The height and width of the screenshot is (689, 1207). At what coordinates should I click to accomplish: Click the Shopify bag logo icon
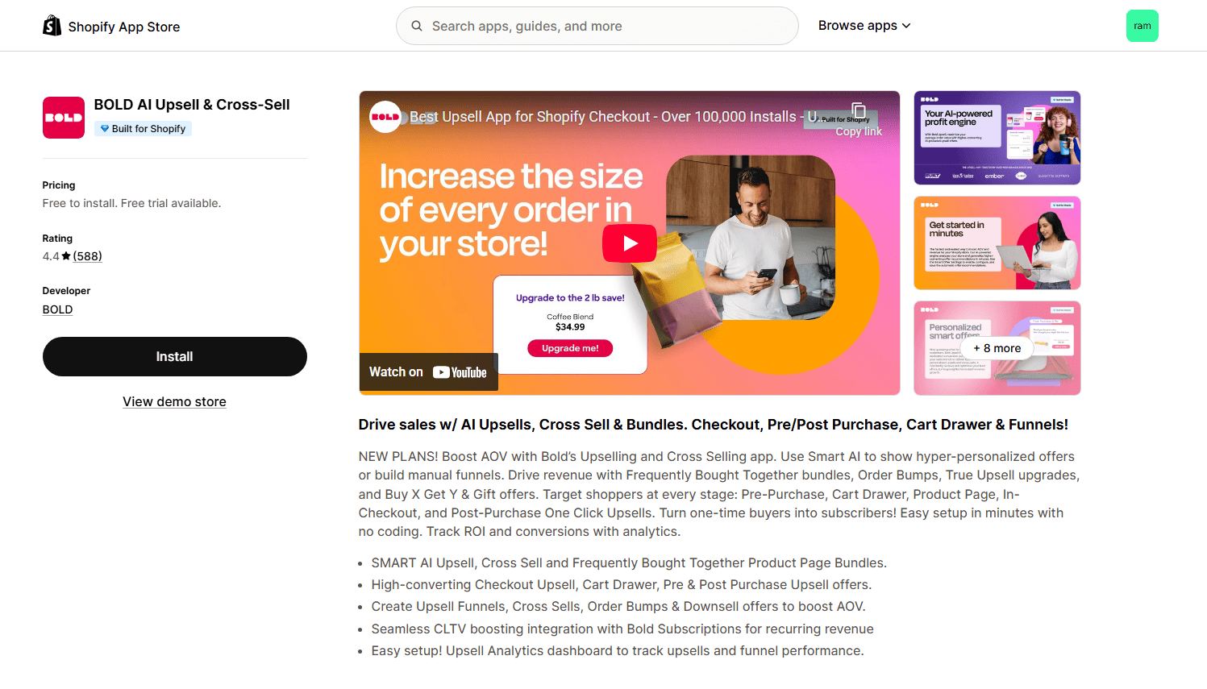click(x=52, y=26)
